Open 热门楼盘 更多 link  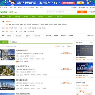click(91, 42)
